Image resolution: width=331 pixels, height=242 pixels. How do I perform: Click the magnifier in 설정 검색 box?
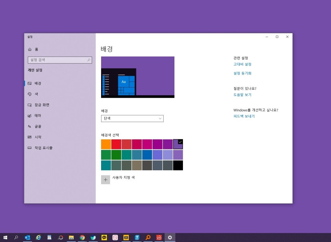(x=89, y=60)
